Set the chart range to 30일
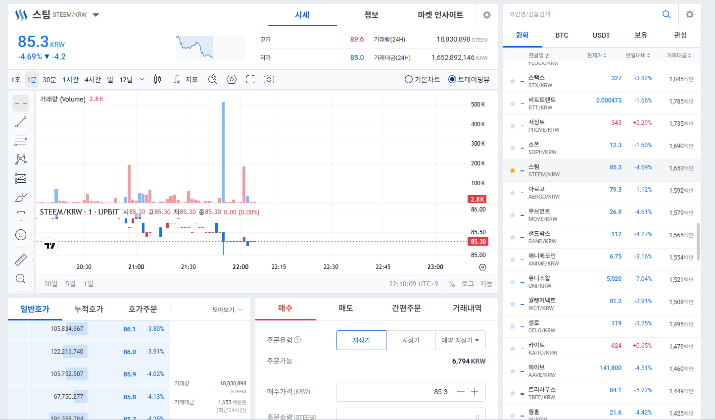 click(x=51, y=284)
